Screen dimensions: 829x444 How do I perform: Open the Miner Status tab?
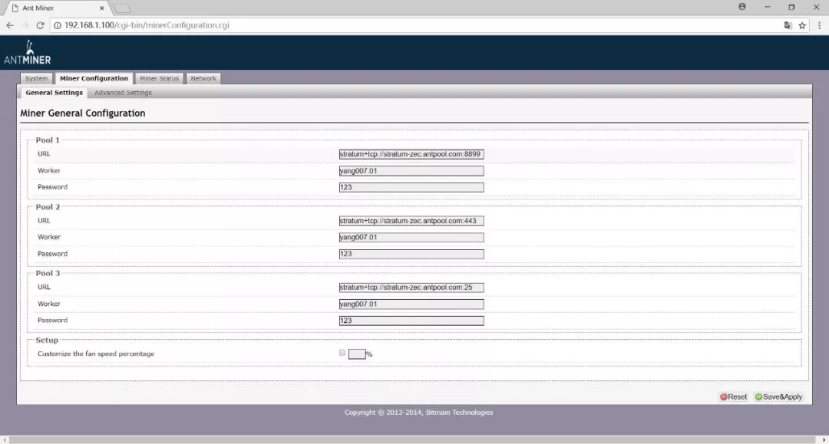[159, 78]
